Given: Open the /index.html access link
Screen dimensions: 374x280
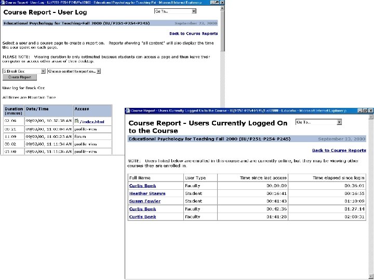Looking at the screenshot, I should 92,122.
